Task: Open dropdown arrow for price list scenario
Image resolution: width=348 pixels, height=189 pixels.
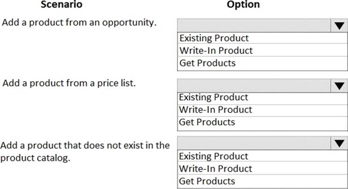Action: 339,85
